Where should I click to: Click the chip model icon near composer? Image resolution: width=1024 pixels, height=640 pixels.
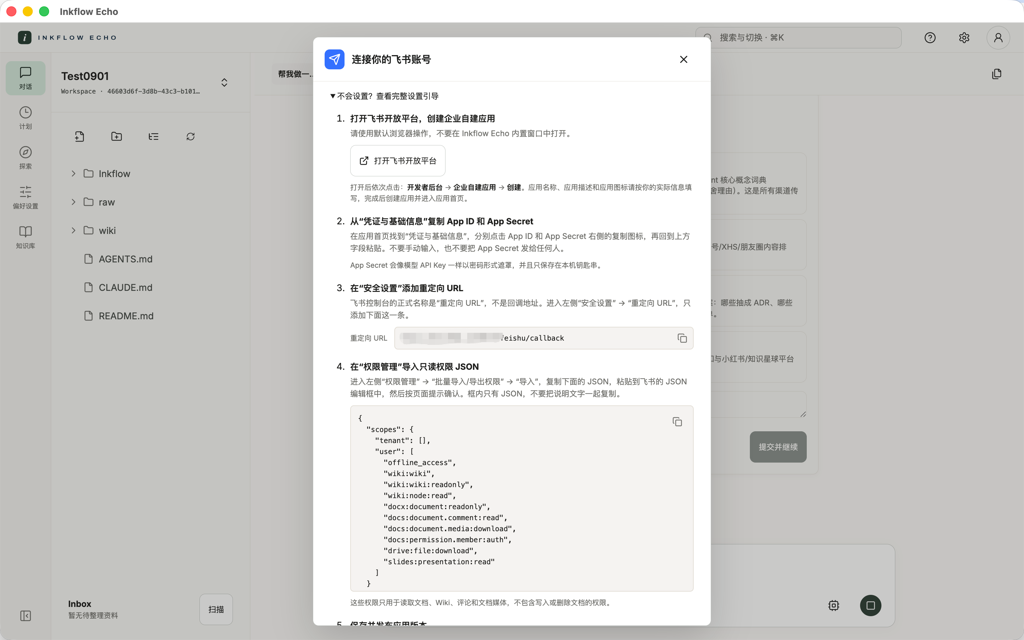833,605
